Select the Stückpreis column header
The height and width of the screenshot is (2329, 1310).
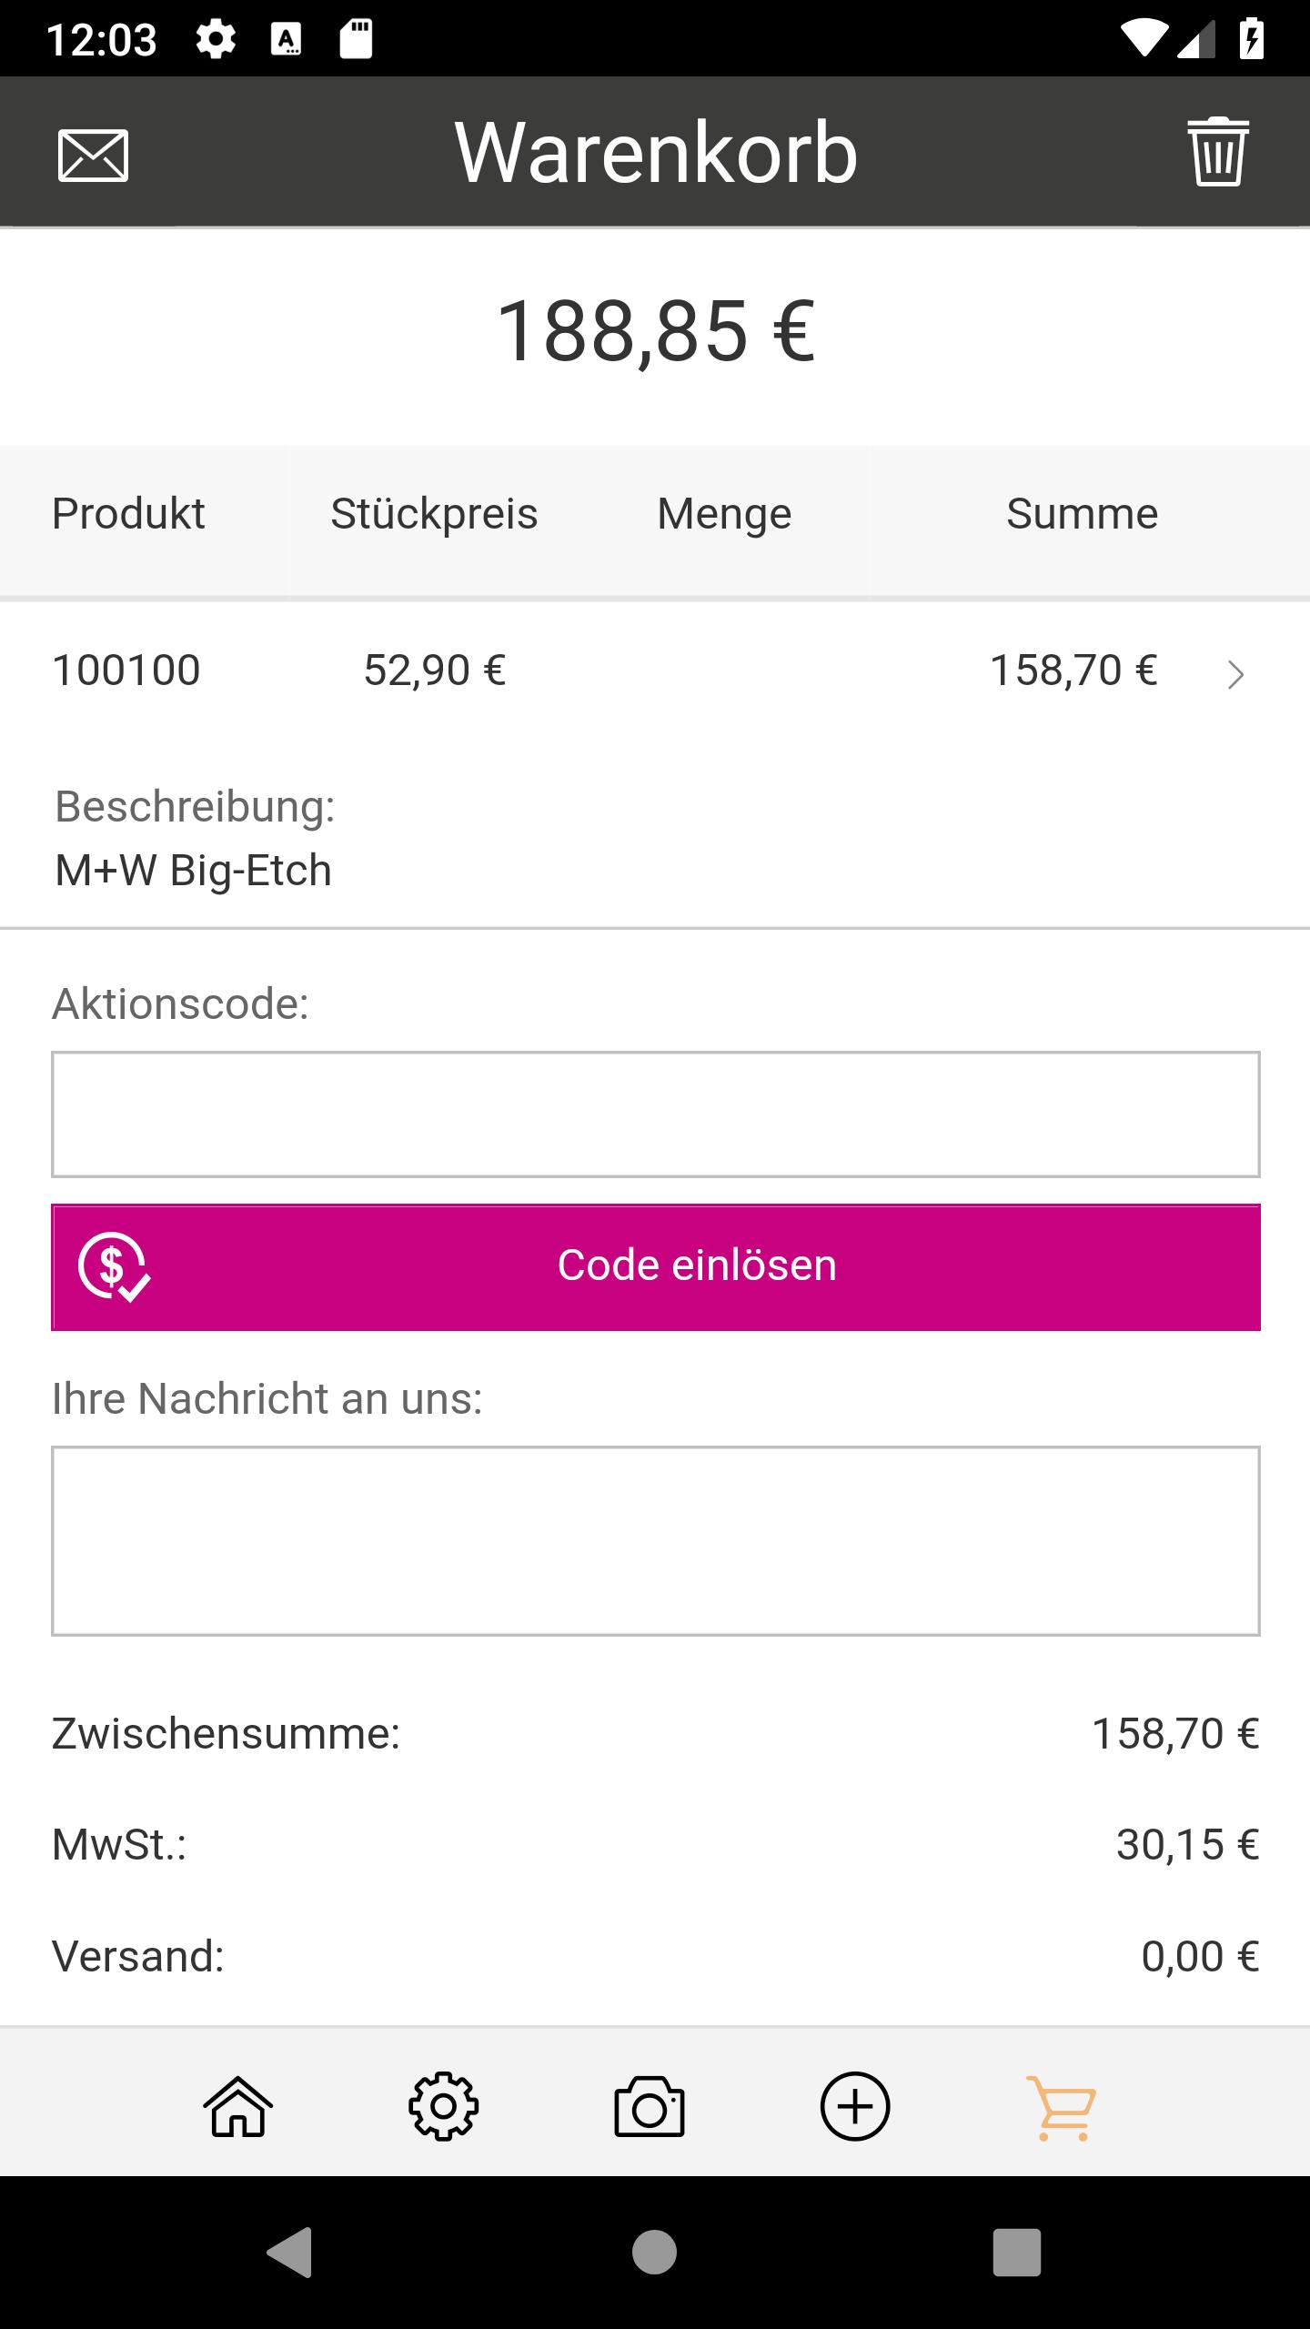pyautogui.click(x=434, y=514)
